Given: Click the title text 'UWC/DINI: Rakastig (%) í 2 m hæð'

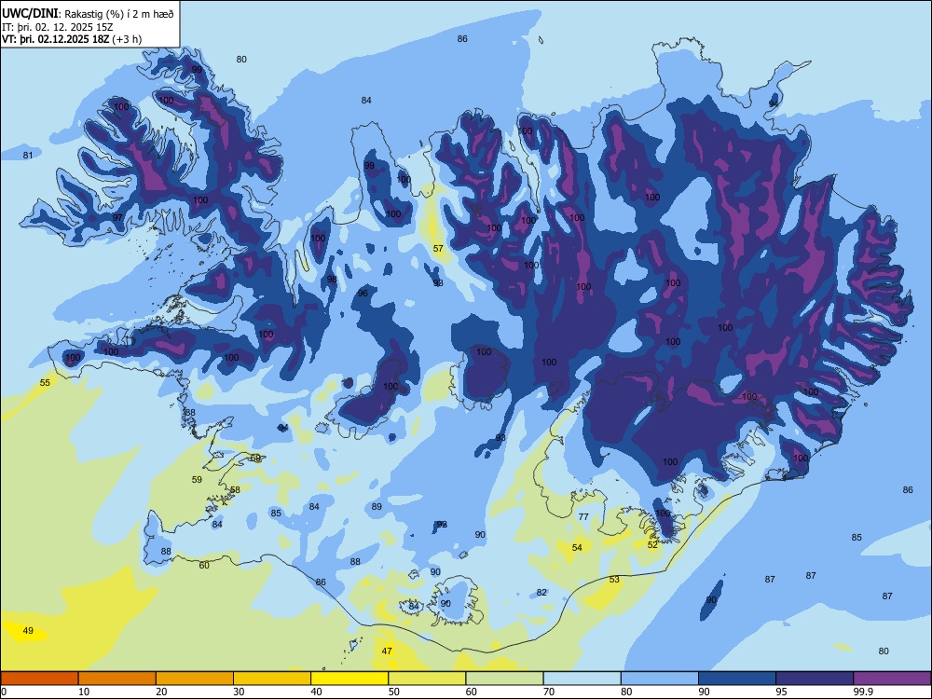Looking at the screenshot, I should pos(88,14).
